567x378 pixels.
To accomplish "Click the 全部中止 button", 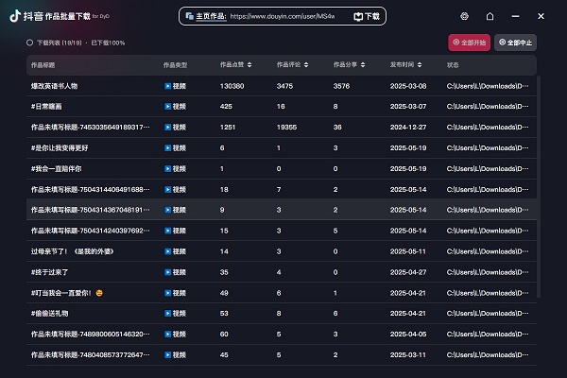I will click(x=515, y=43).
